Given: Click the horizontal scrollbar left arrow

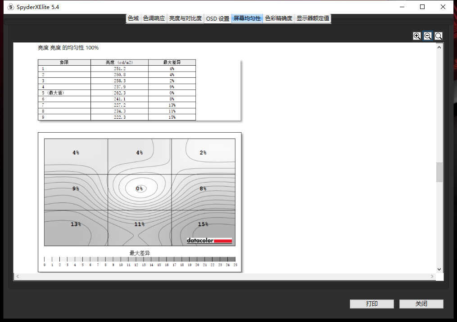Looking at the screenshot, I should (18, 276).
